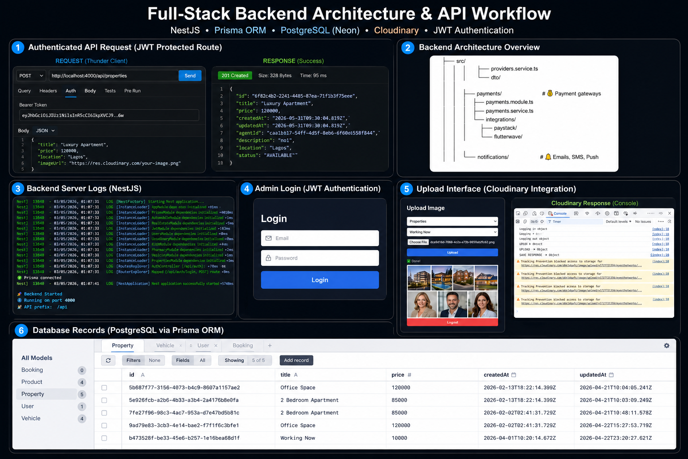Click the Showing button

(234, 360)
